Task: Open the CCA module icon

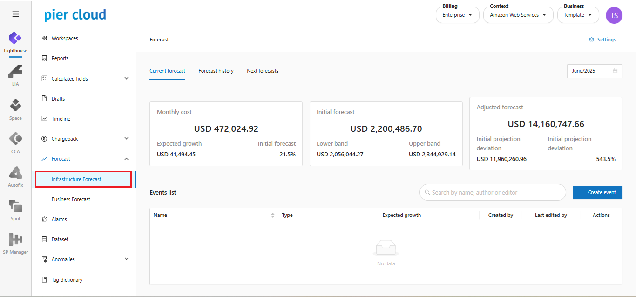Action: (x=15, y=139)
